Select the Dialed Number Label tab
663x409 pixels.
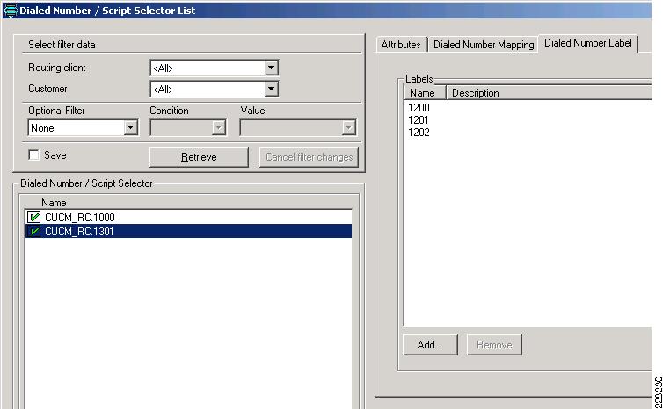tap(587, 43)
